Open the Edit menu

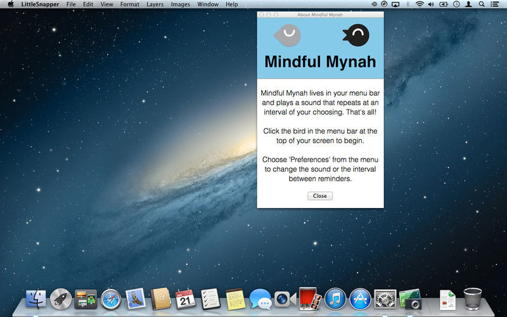88,4
